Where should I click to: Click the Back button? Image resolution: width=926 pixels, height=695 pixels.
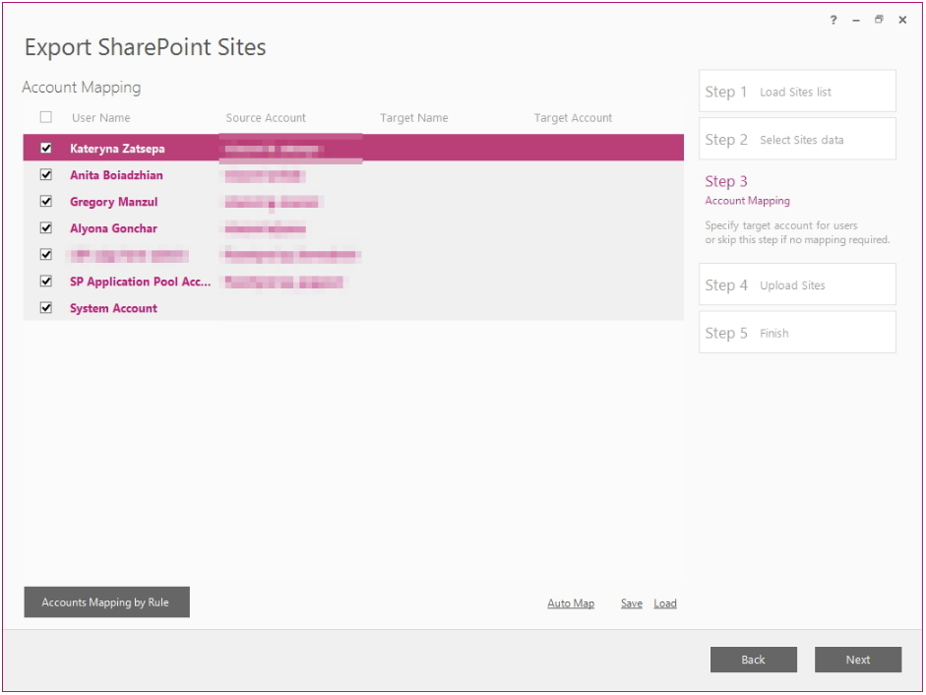click(x=754, y=660)
